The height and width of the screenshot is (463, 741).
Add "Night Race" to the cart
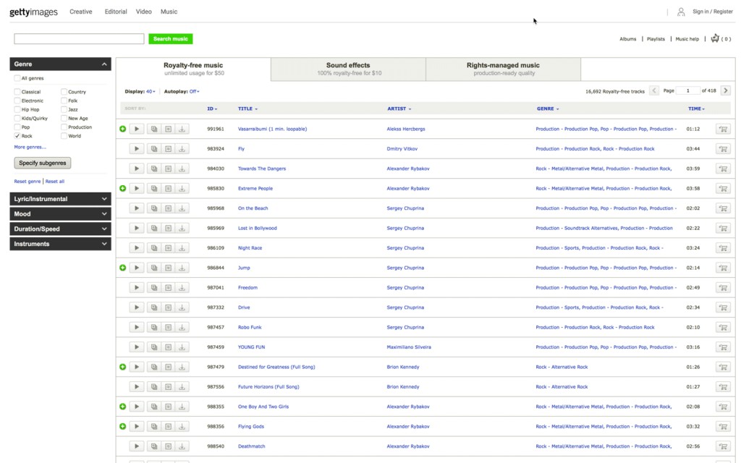pyautogui.click(x=722, y=248)
